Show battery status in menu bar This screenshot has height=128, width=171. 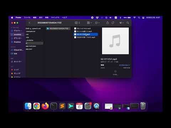click(x=127, y=17)
